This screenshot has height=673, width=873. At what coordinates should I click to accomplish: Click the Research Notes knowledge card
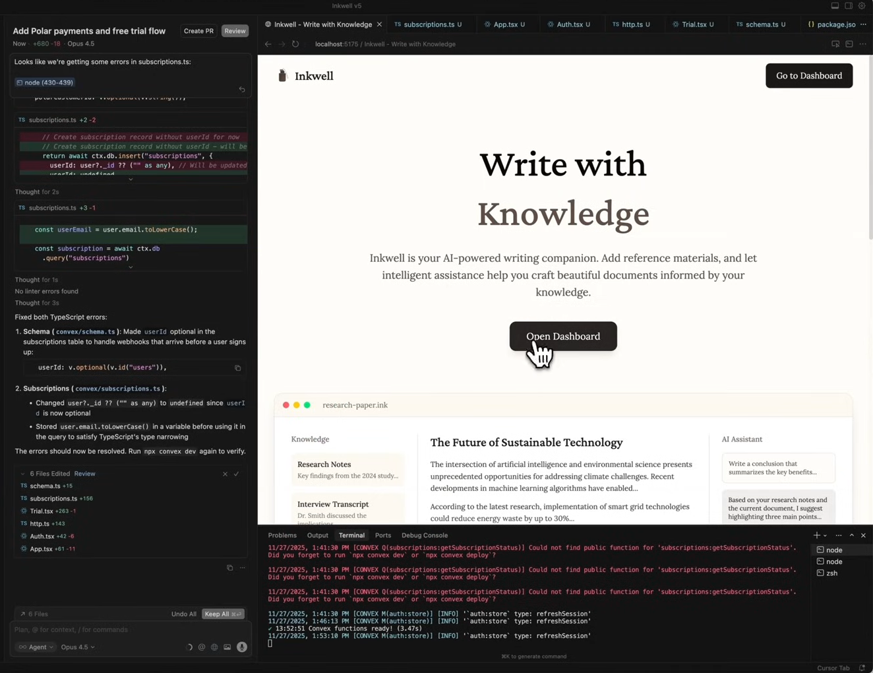347,470
